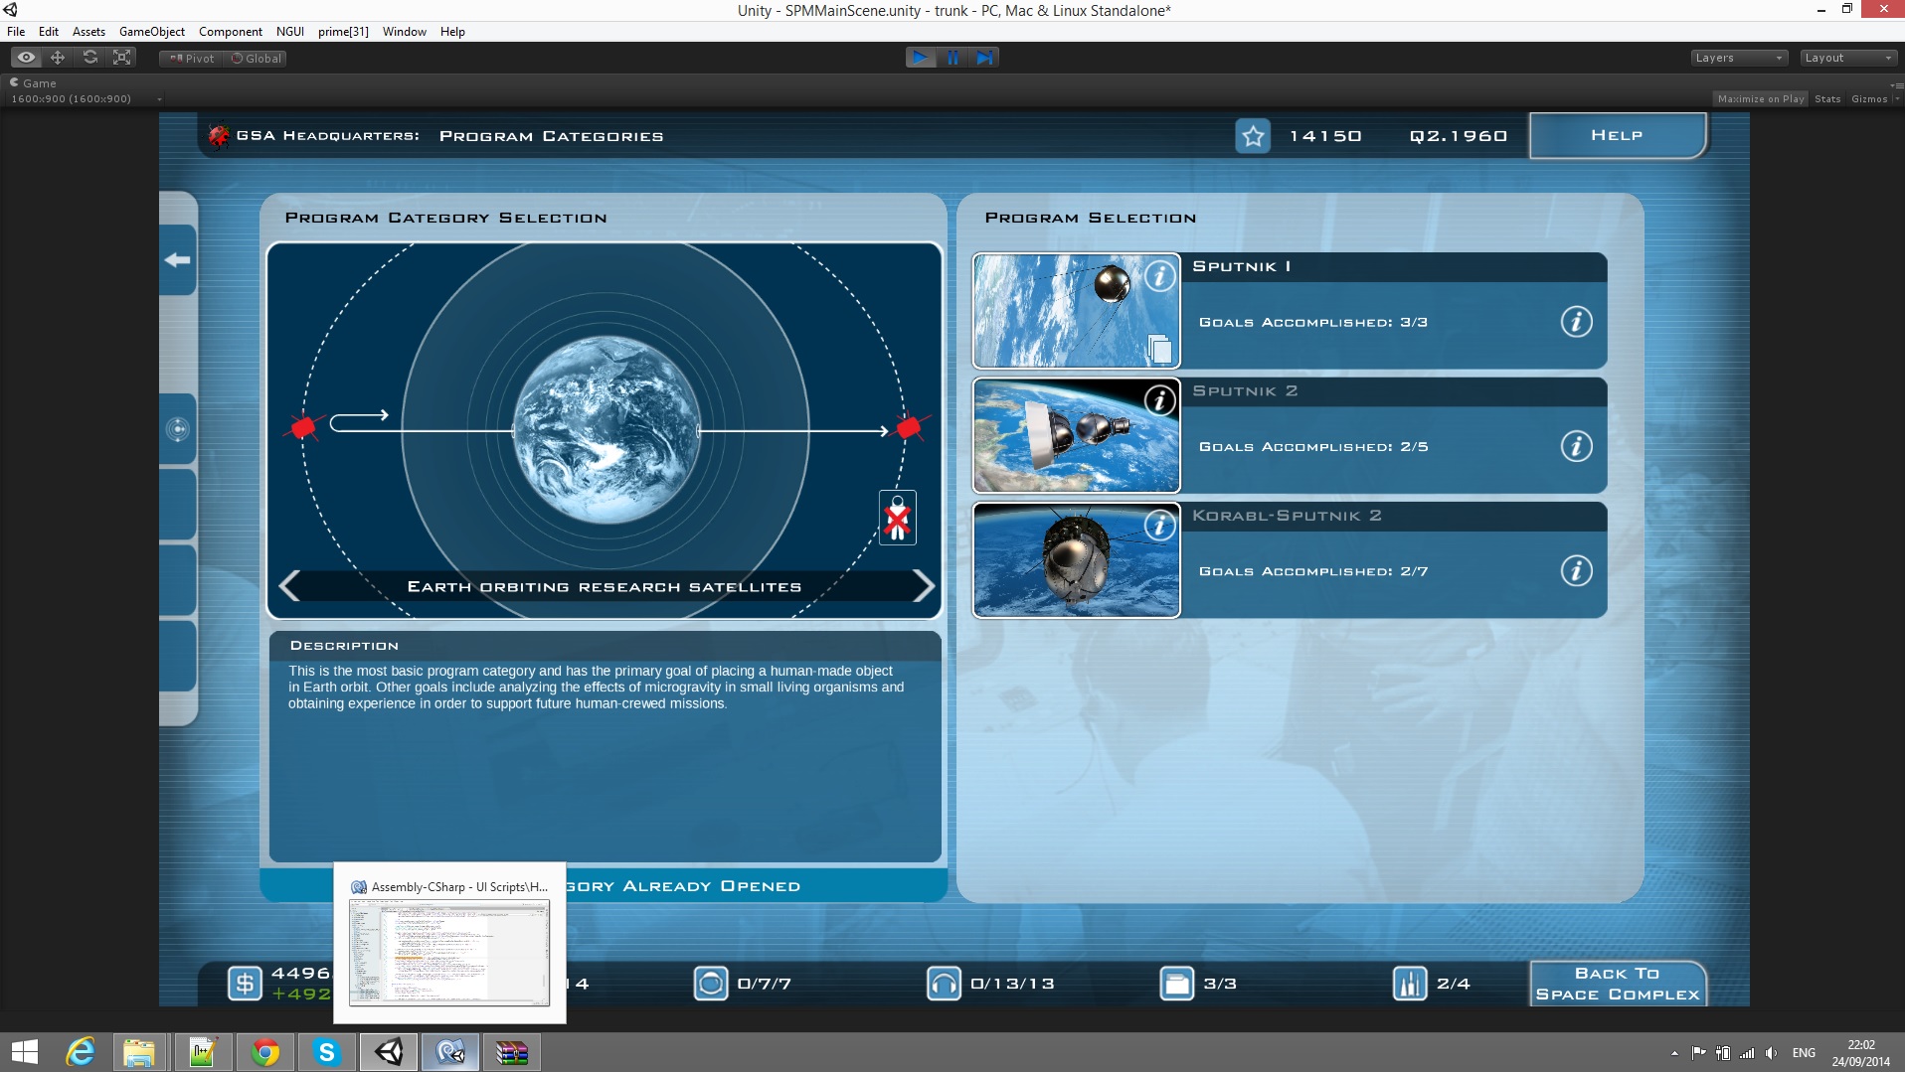Click the Help button in the game
1905x1072 pixels.
point(1617,135)
